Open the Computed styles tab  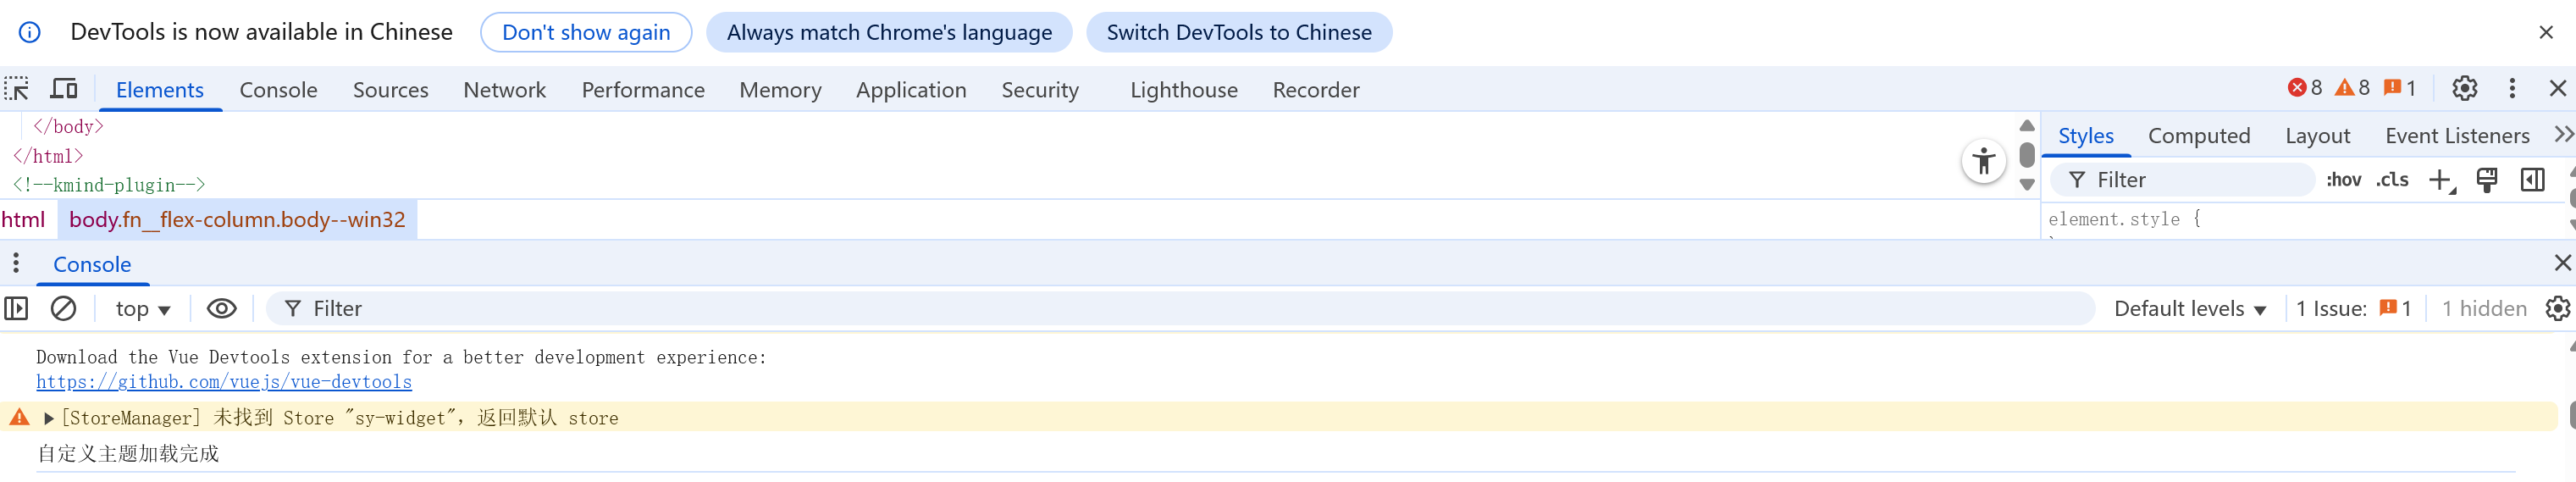2198,136
